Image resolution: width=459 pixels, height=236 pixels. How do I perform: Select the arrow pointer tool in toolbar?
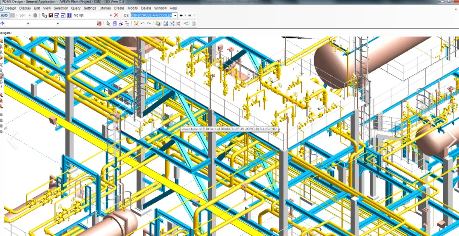click(108, 23)
